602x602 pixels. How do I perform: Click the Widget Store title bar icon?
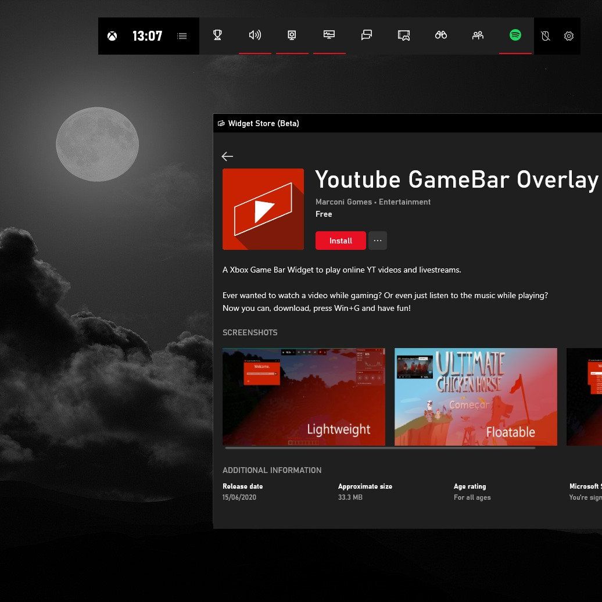(221, 123)
